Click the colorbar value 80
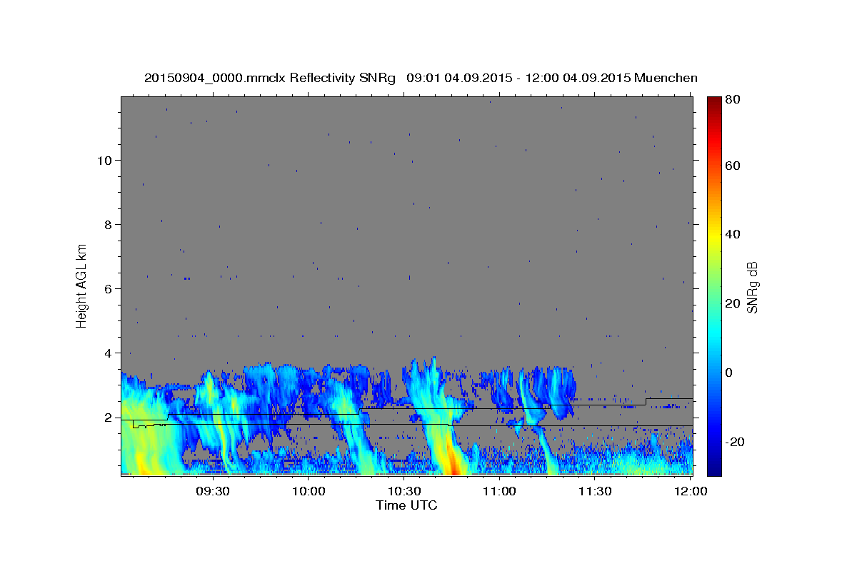This screenshot has width=857, height=571. pos(734,100)
